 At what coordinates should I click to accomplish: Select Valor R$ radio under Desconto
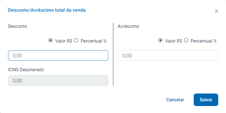[x=50, y=40]
